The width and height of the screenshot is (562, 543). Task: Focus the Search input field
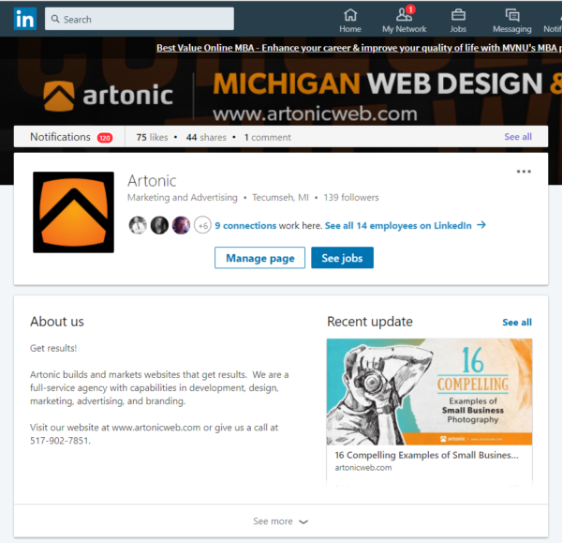(140, 19)
